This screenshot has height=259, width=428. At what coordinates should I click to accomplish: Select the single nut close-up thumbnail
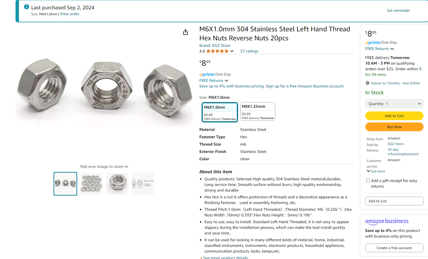coord(117,184)
